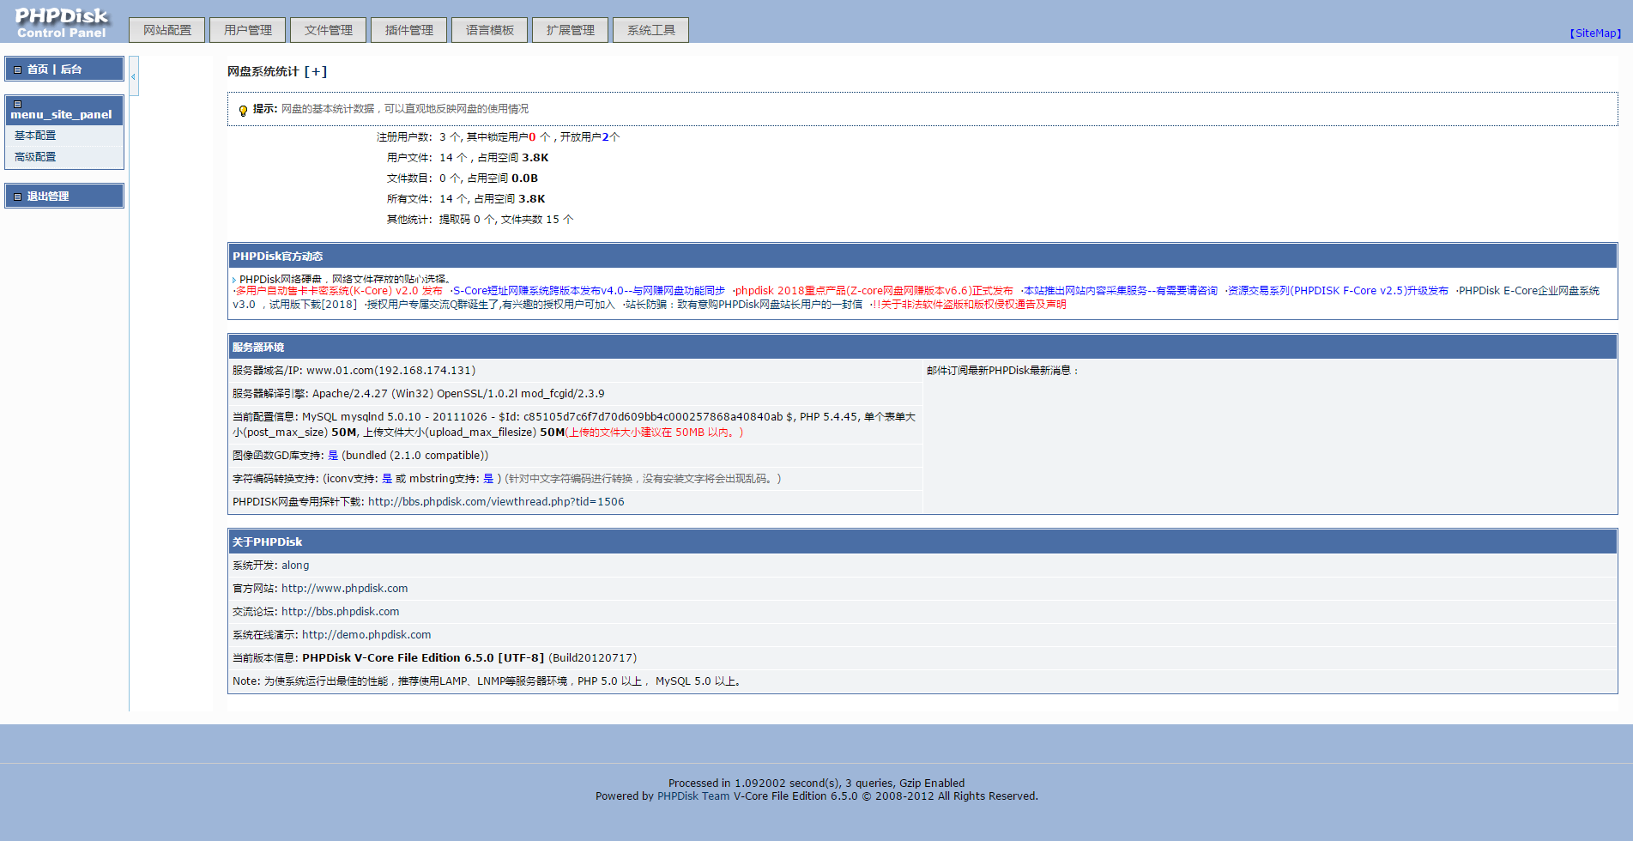Select the 插件管理 tab
Image resolution: width=1633 pixels, height=841 pixels.
click(x=409, y=30)
